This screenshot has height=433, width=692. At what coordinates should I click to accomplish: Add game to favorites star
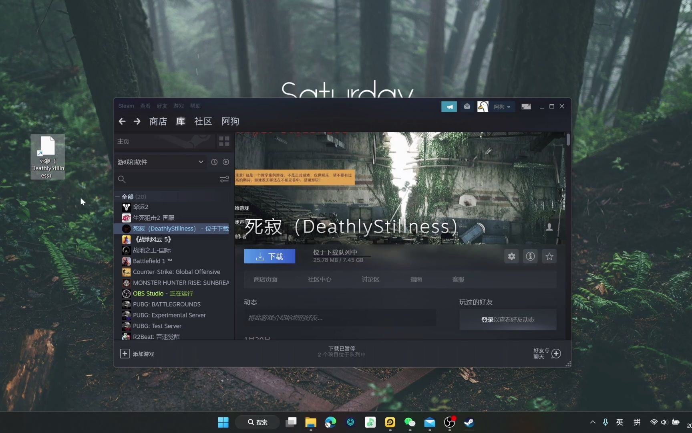549,257
